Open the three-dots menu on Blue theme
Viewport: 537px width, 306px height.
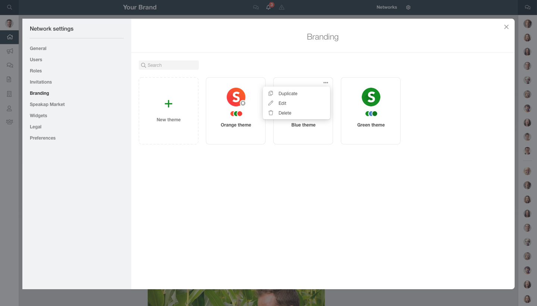coord(326,82)
